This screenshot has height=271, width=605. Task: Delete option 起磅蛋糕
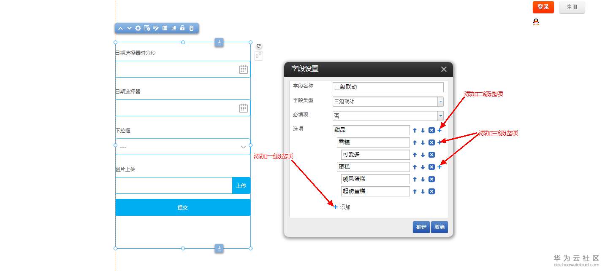coord(431,191)
